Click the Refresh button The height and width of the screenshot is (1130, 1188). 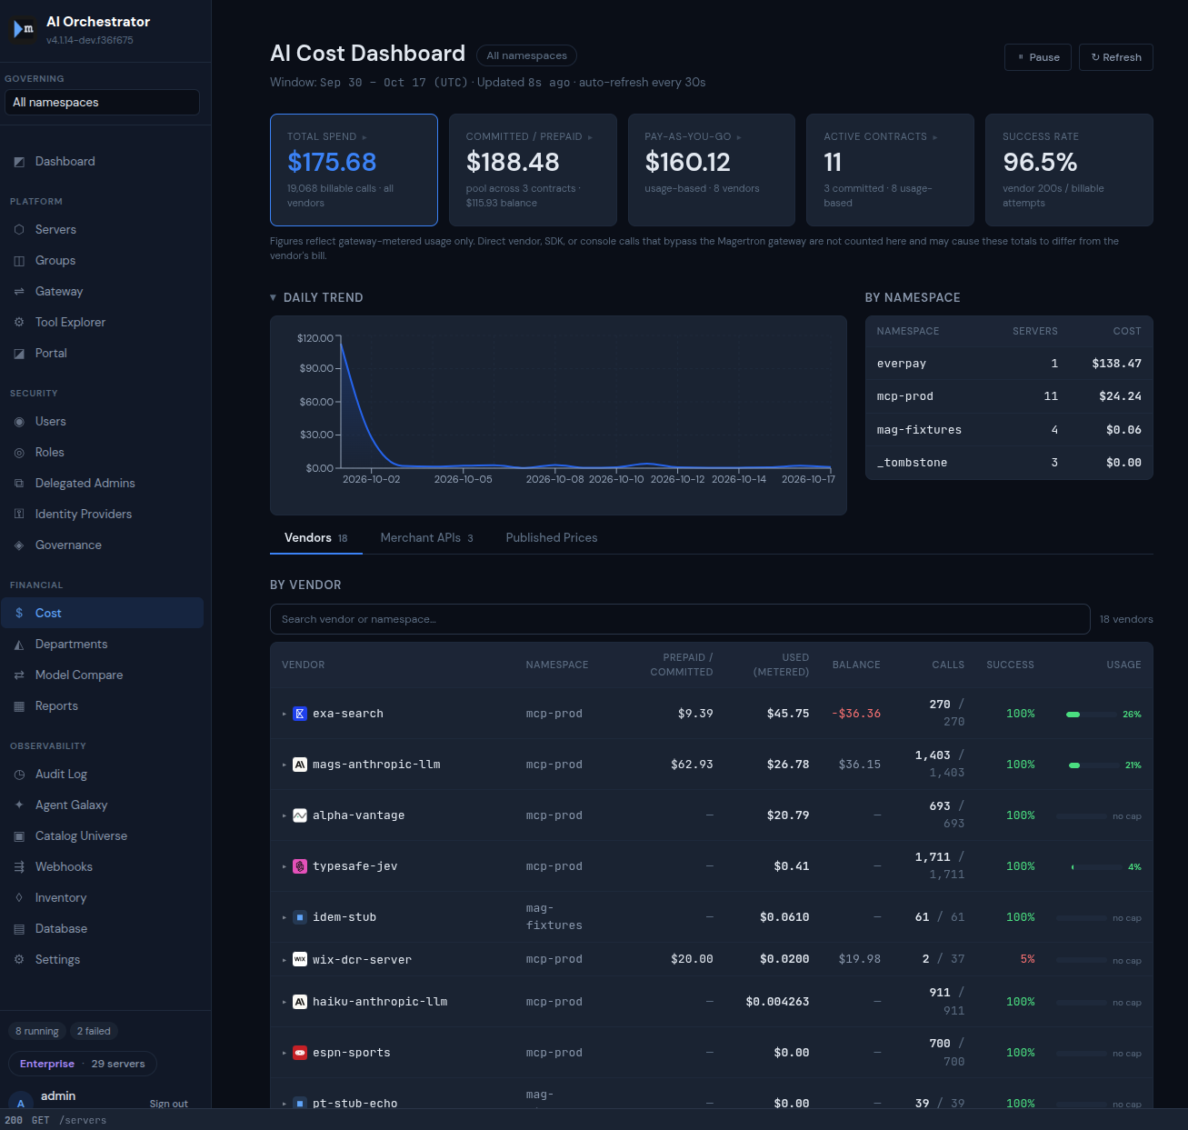1116,57
